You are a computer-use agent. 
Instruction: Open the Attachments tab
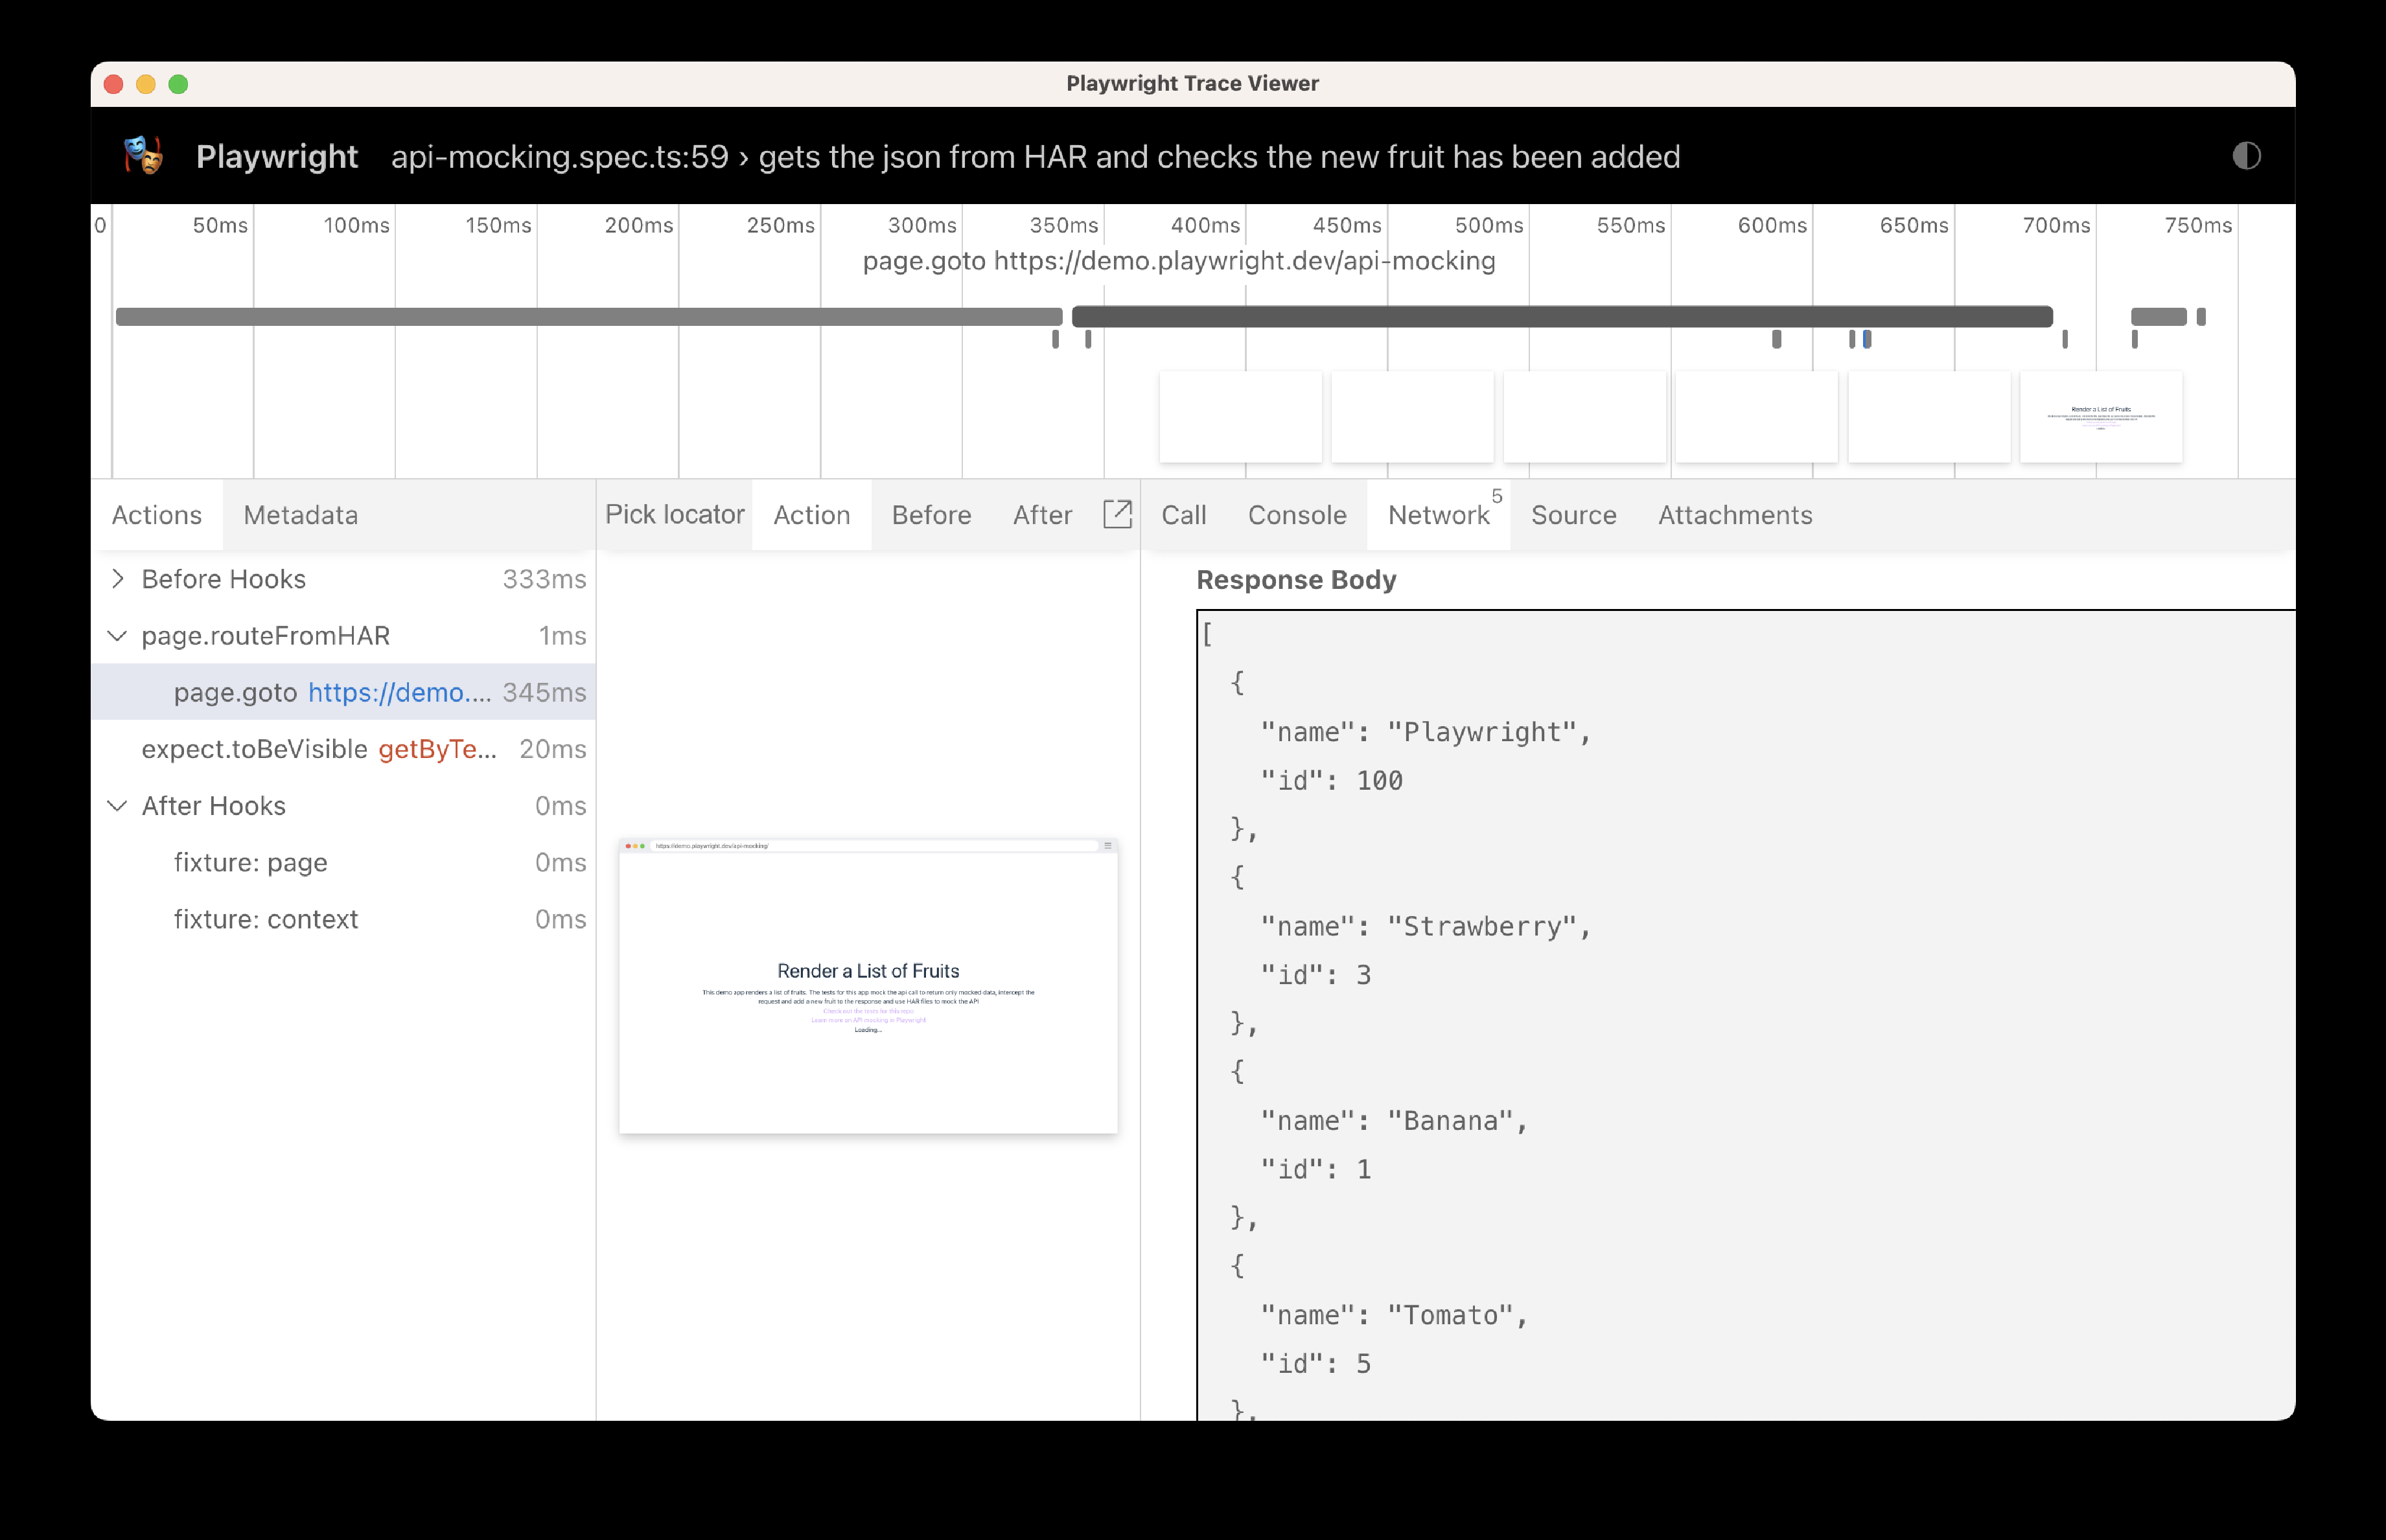pyautogui.click(x=1735, y=515)
